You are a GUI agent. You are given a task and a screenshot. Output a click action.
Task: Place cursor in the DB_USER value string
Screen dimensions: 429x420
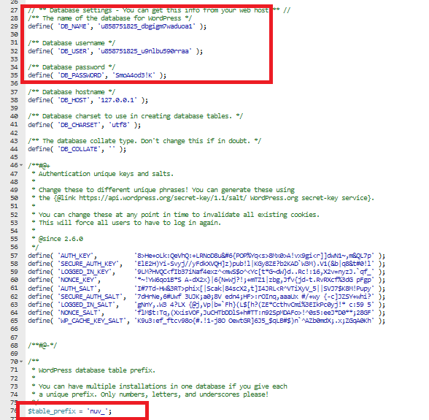(144, 51)
